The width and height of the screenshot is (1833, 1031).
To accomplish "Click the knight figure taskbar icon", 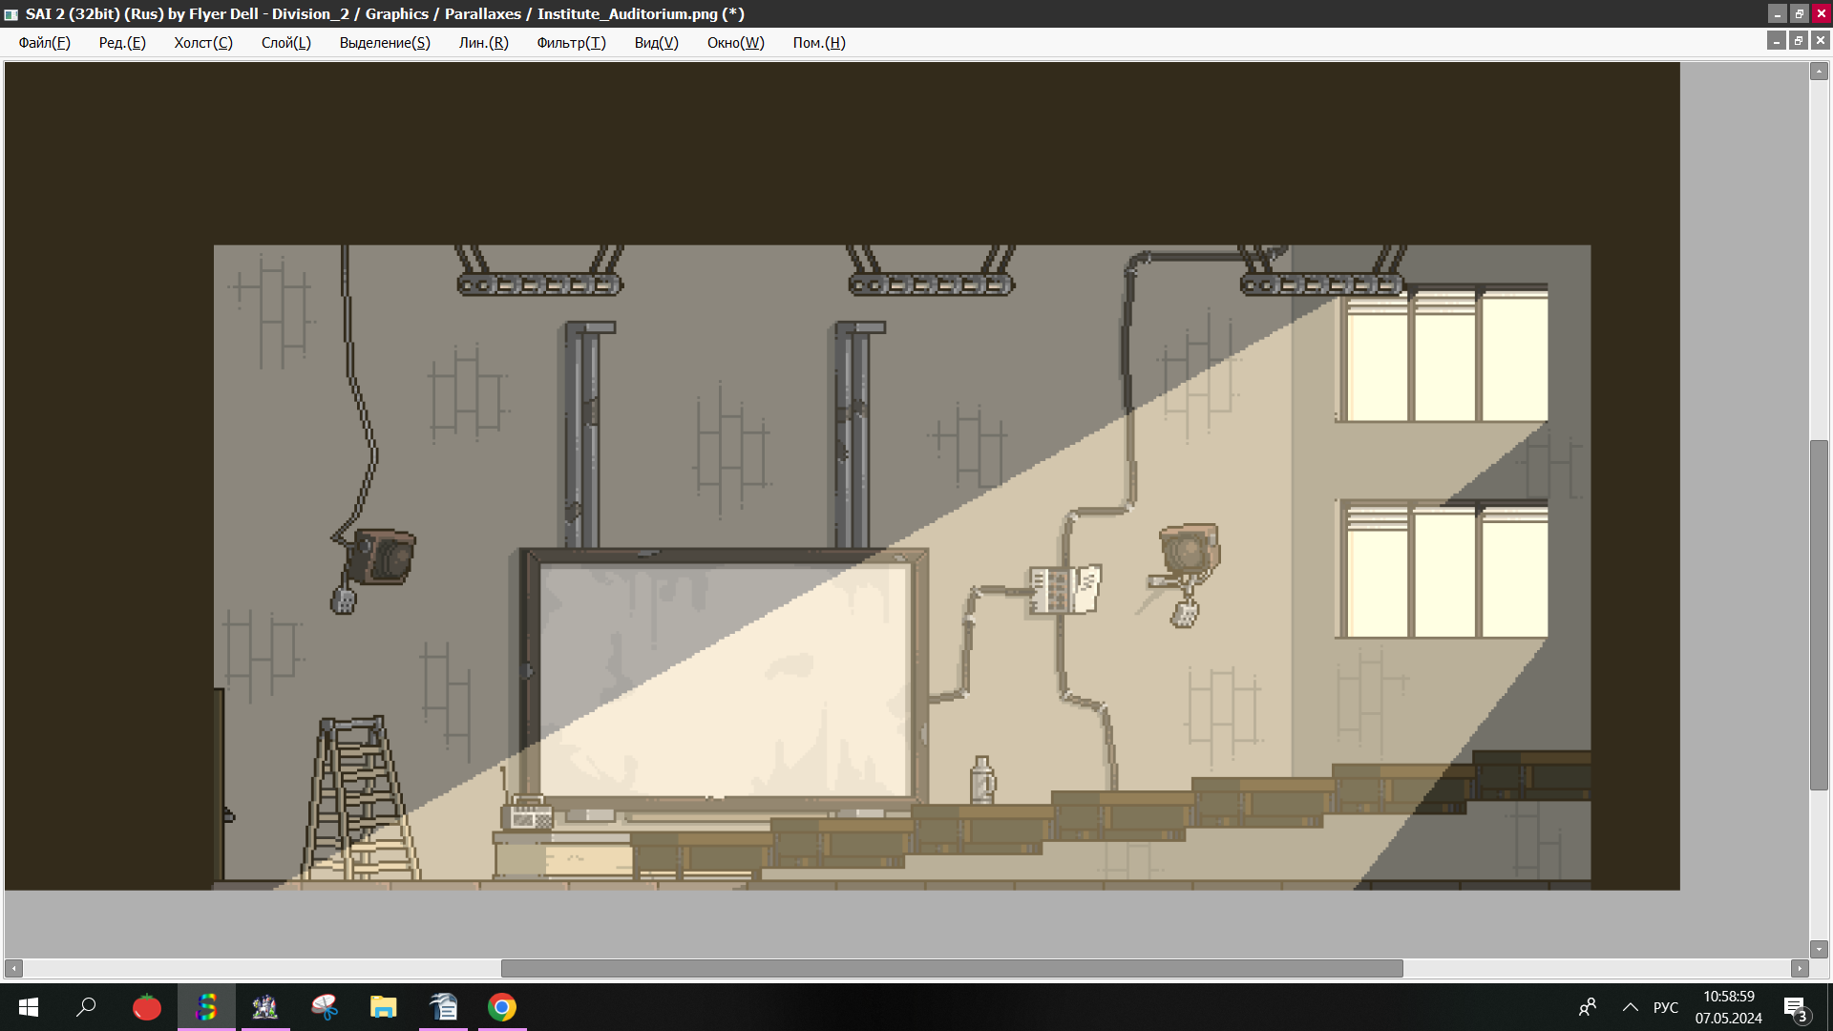I will pyautogui.click(x=265, y=1007).
